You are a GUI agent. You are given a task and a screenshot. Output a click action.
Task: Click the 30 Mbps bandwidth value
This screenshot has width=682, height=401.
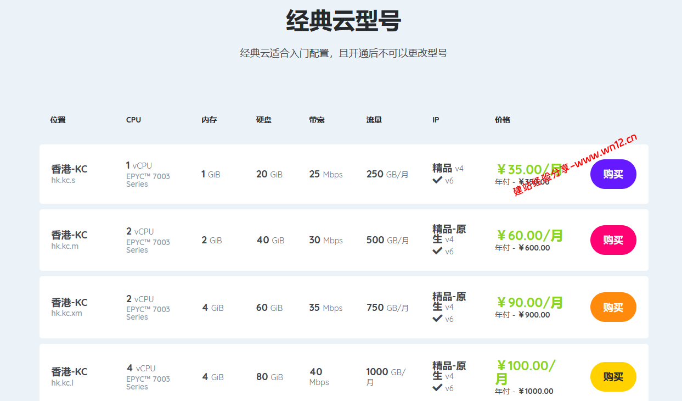click(326, 240)
